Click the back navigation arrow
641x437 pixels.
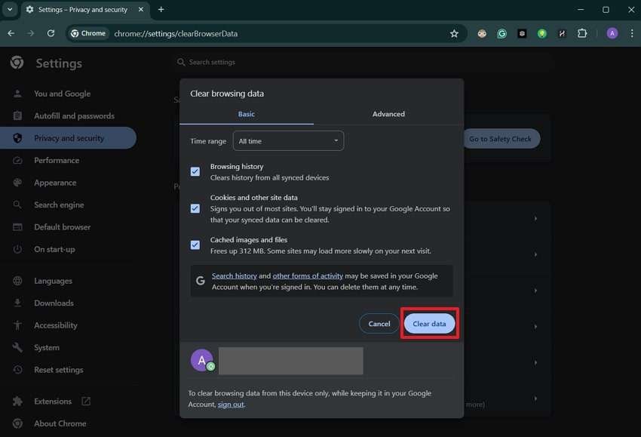click(11, 33)
